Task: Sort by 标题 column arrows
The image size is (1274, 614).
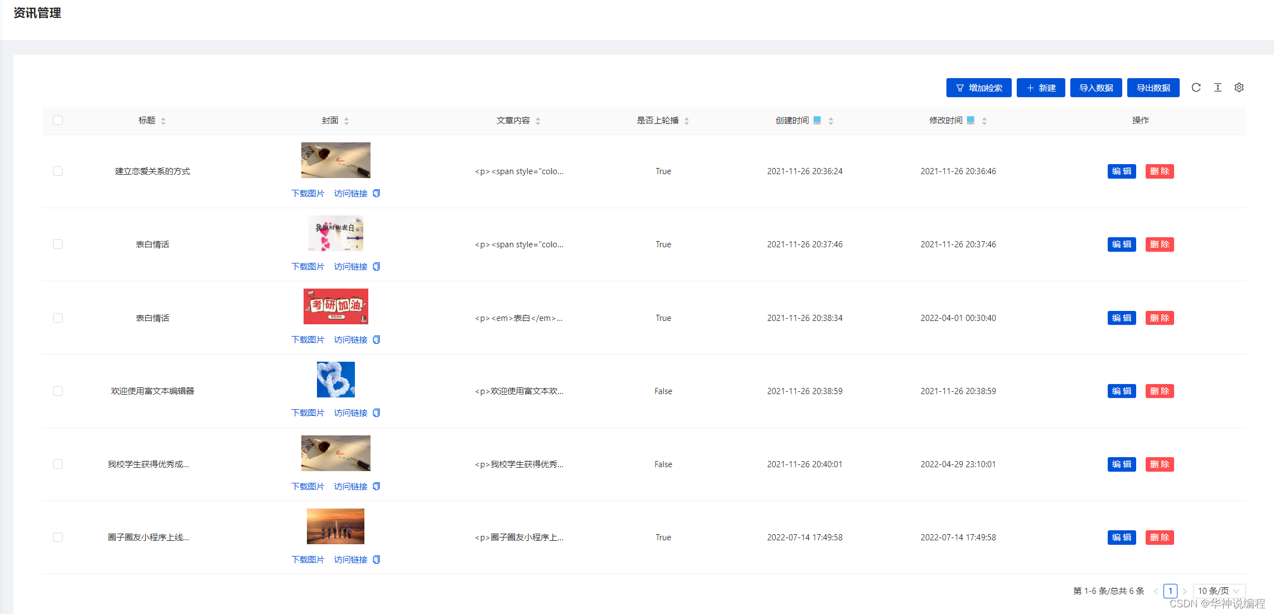Action: [x=163, y=121]
